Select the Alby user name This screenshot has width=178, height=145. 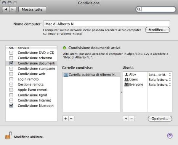(133, 74)
